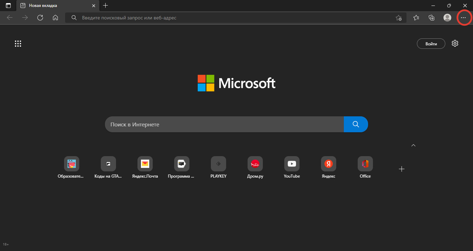Click the browser back arrow
473x251 pixels.
[10, 18]
